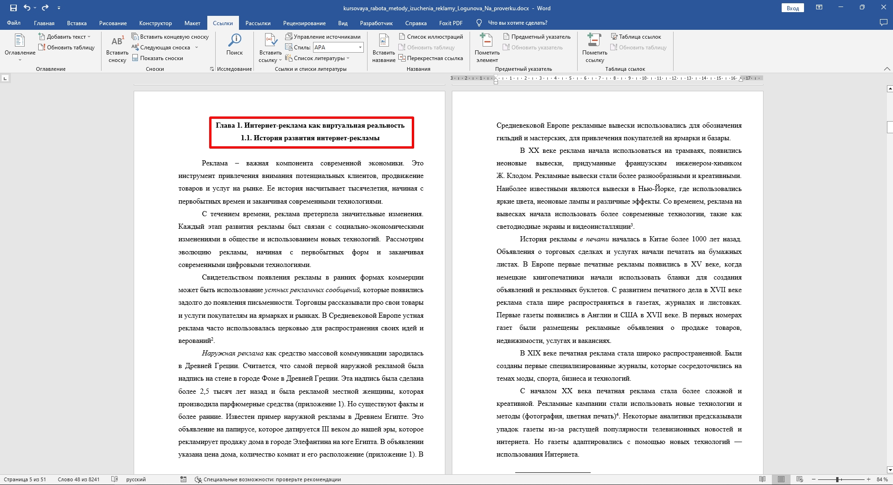Click Показать сноски

pos(157,58)
